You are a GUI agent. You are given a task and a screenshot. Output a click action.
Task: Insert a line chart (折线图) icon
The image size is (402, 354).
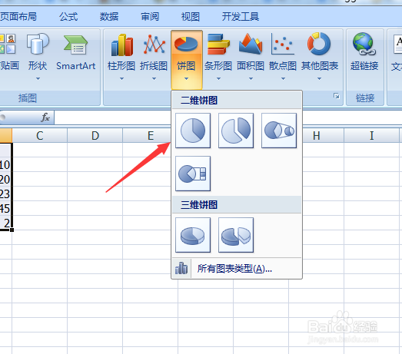154,45
